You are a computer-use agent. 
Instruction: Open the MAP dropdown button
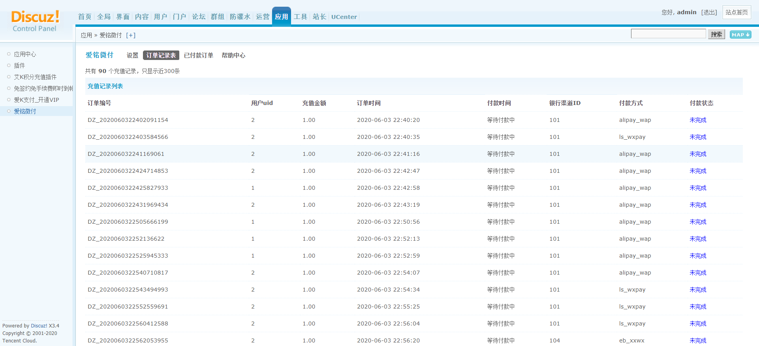point(740,35)
